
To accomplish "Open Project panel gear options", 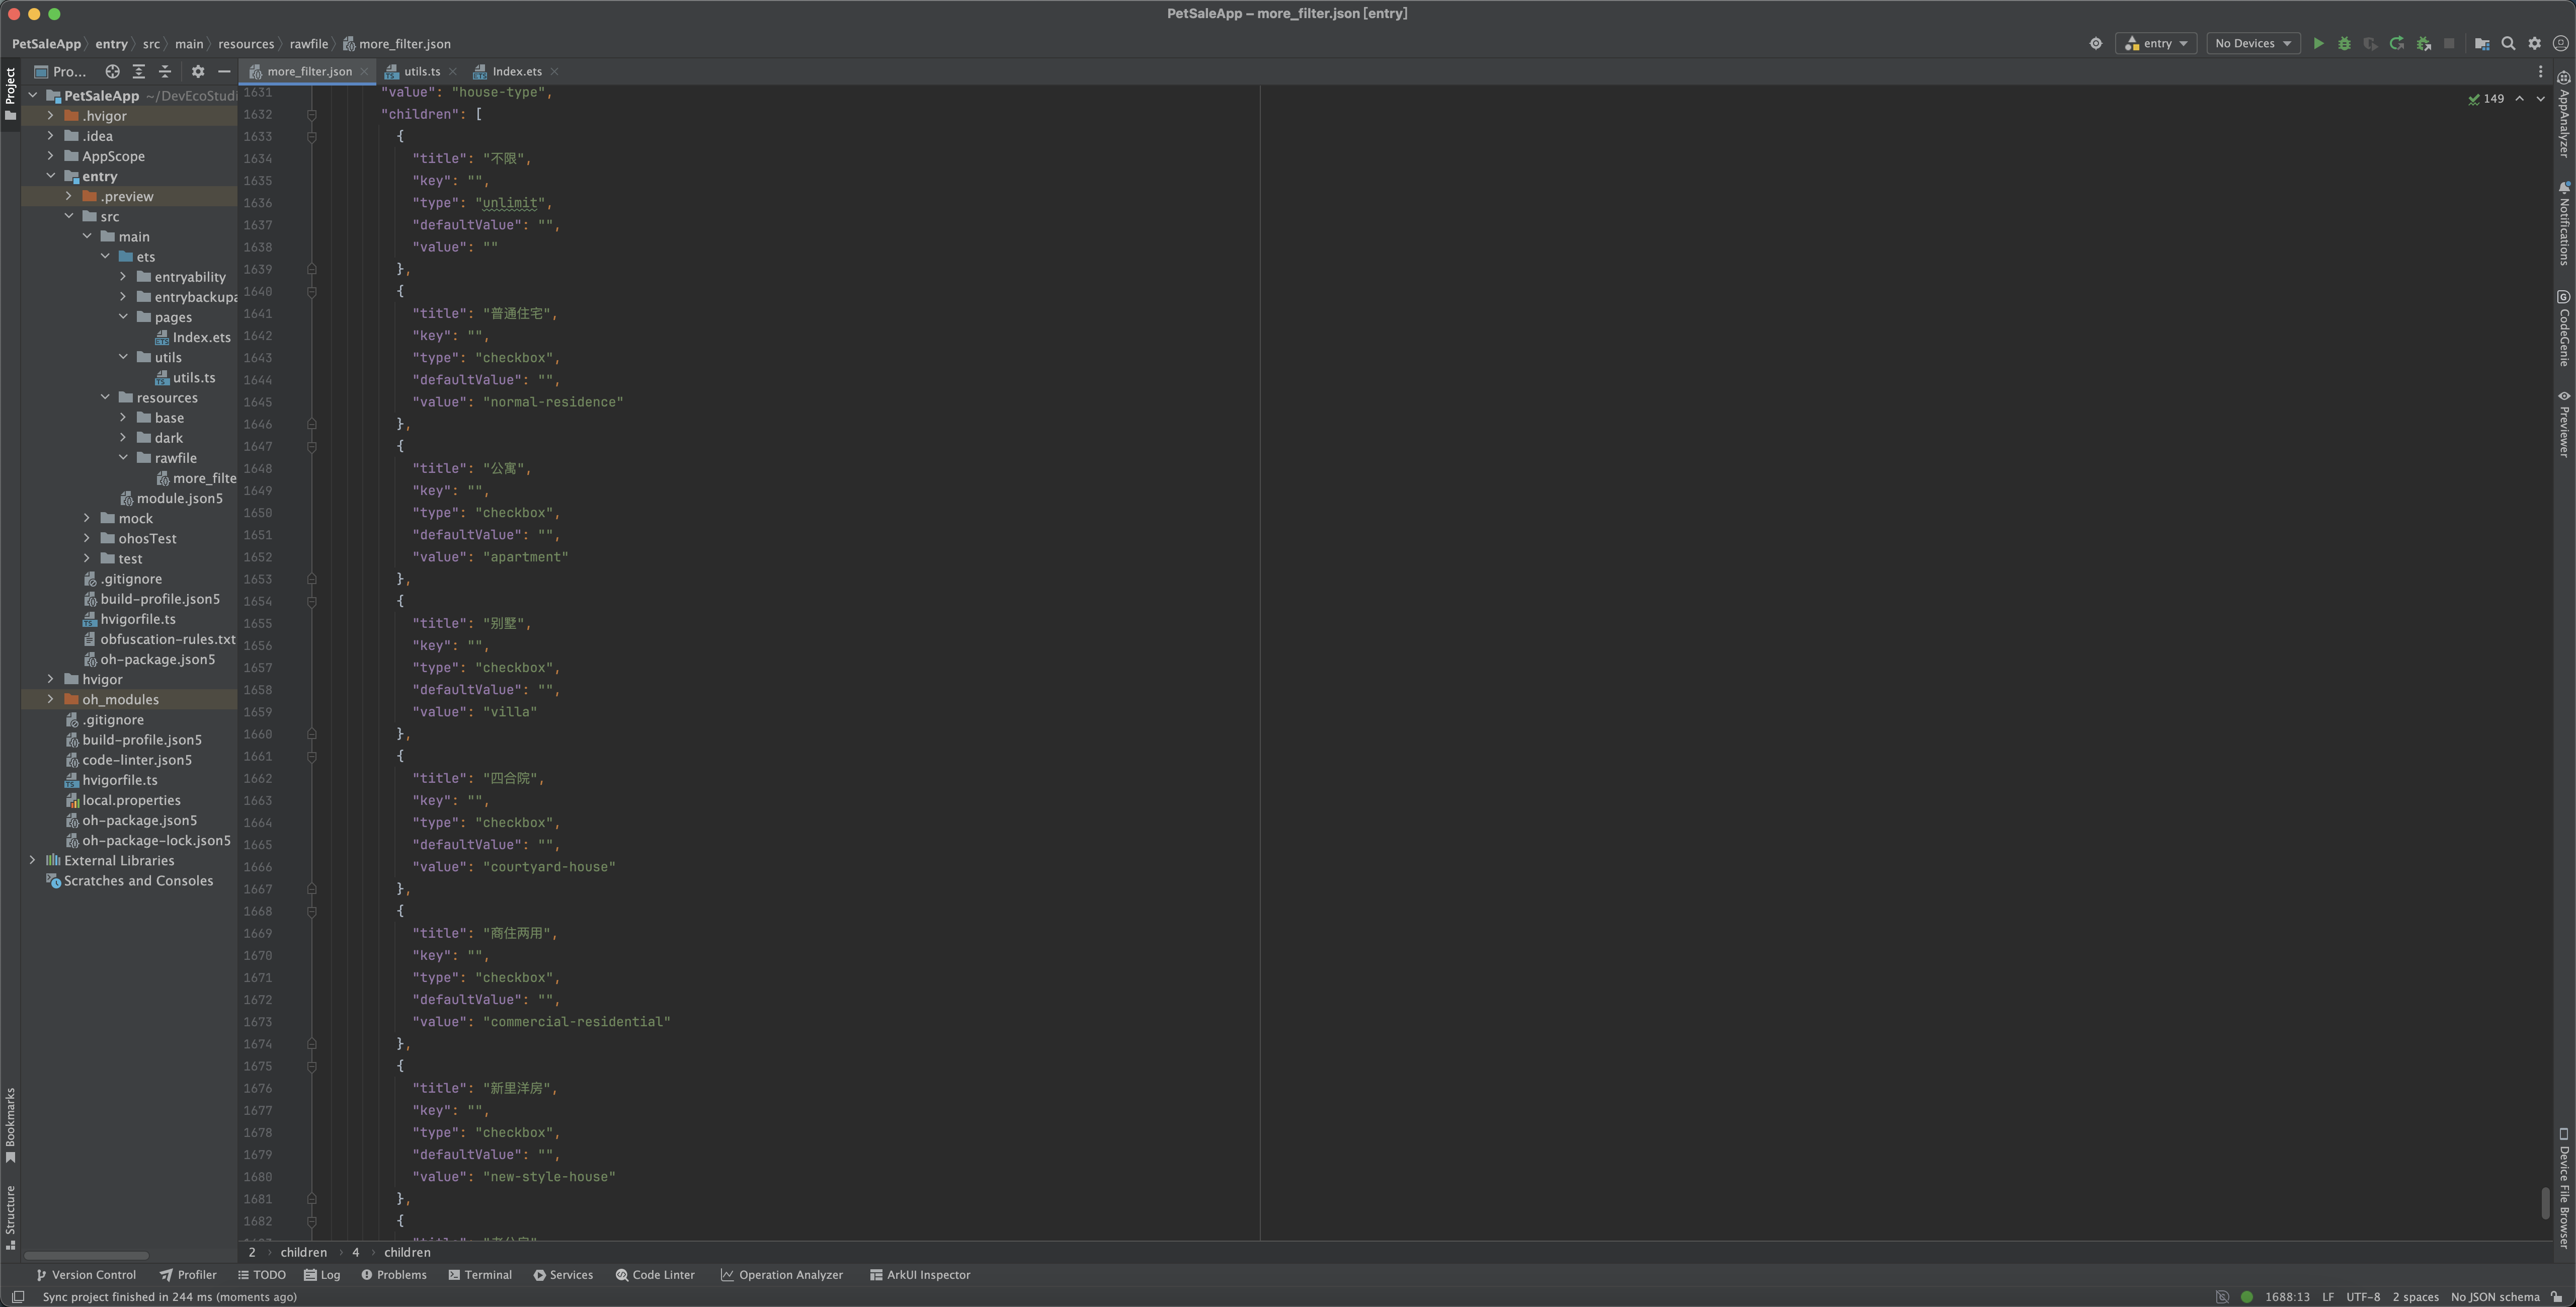I will tap(198, 72).
